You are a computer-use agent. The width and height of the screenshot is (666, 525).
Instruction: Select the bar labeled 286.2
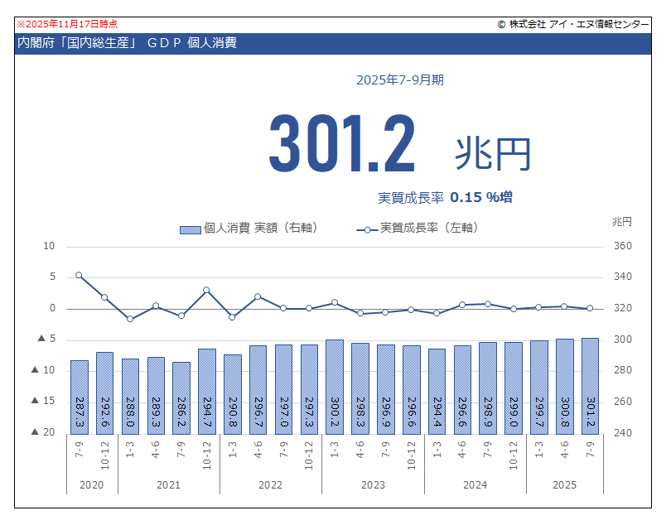[x=181, y=397]
